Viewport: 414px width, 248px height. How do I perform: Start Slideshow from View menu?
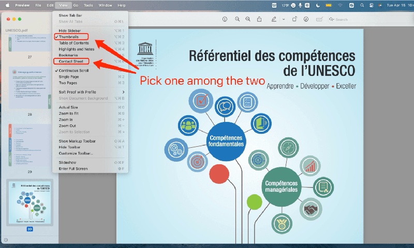(x=90, y=162)
